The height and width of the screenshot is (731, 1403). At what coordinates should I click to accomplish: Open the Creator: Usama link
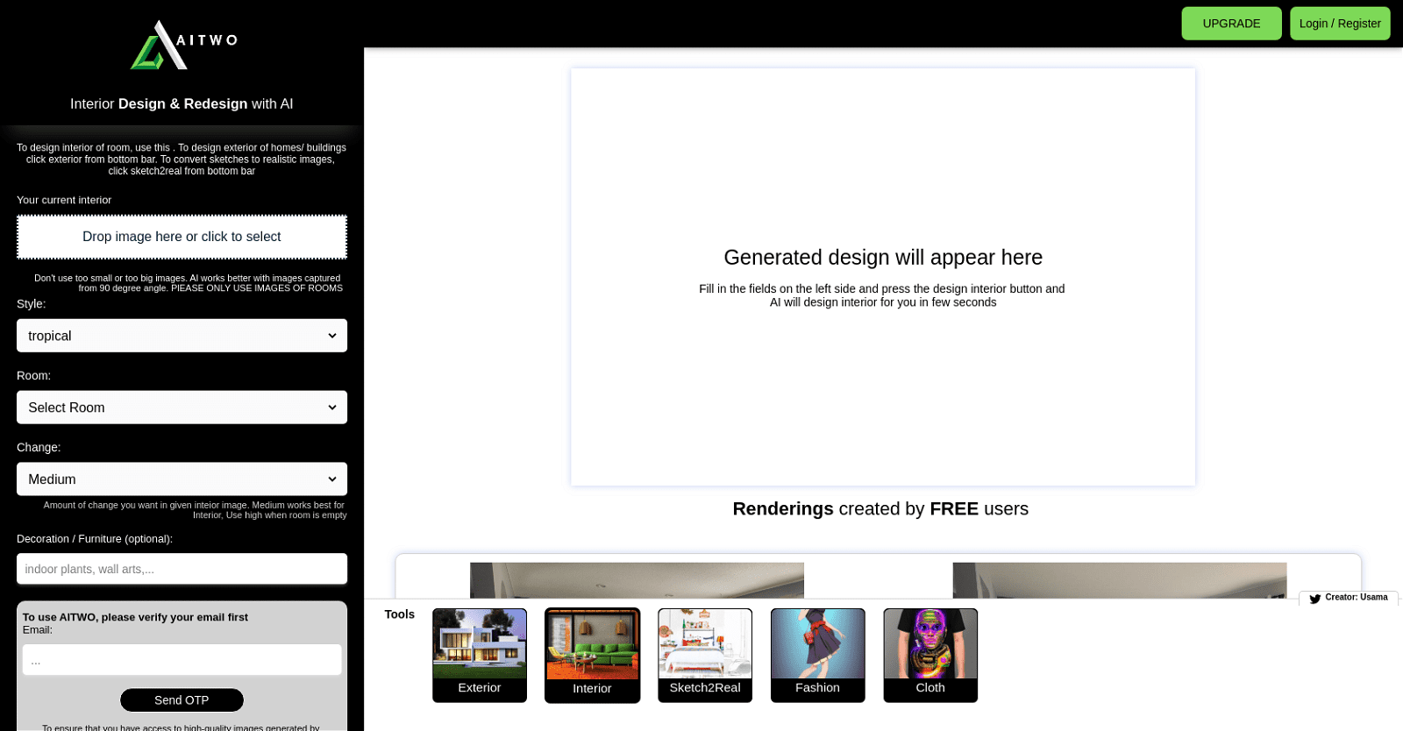click(1356, 598)
